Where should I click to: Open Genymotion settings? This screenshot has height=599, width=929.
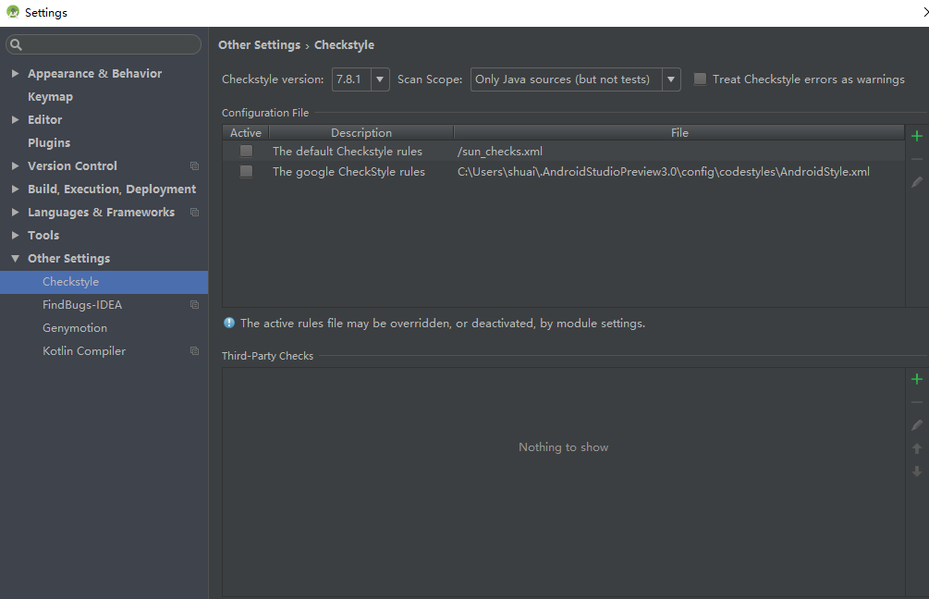click(75, 327)
